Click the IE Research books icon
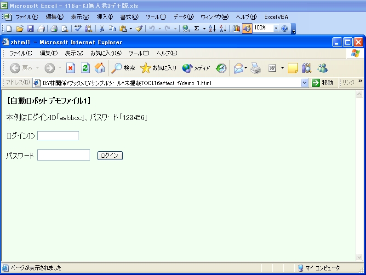This screenshot has height=275, width=366. pos(307,68)
